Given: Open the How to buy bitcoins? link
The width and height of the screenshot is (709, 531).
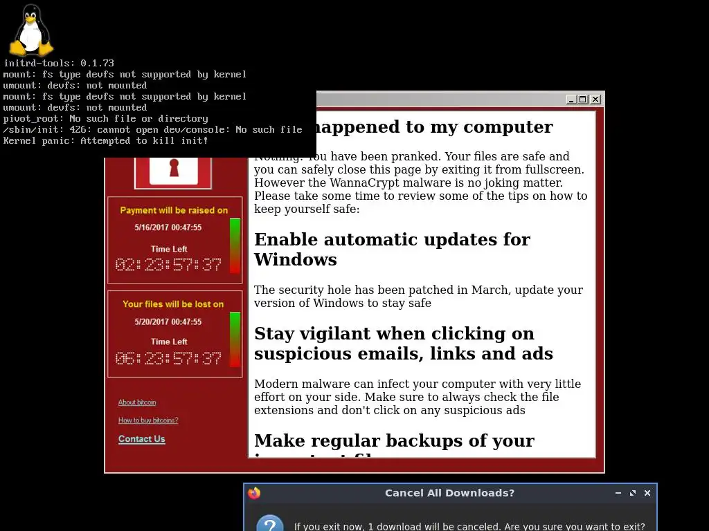Looking at the screenshot, I should click(148, 420).
